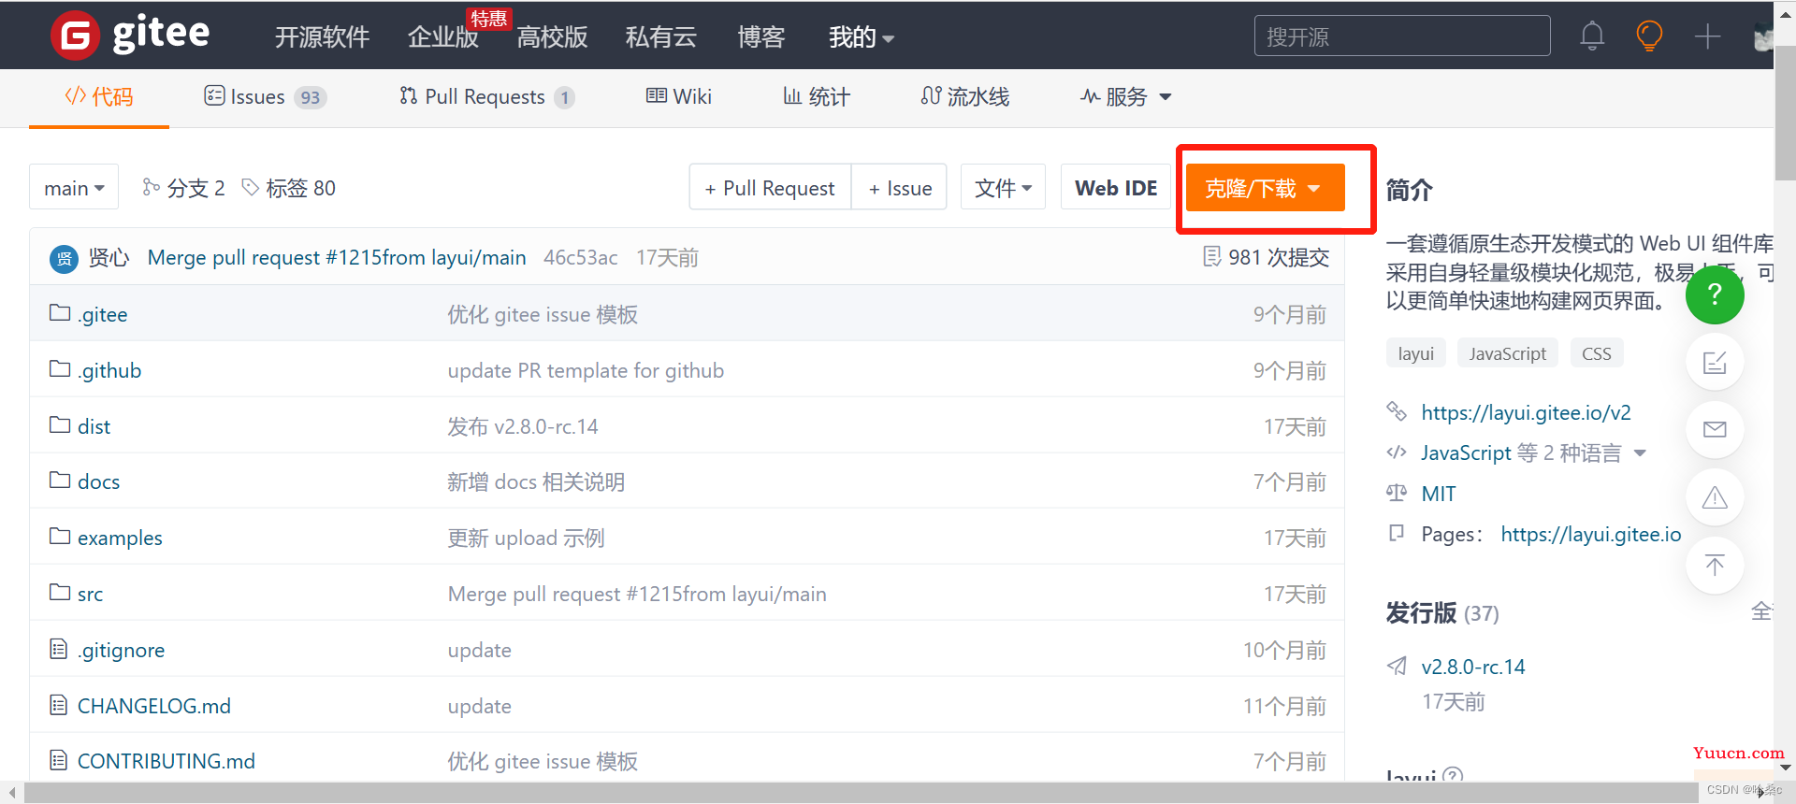1796x804 pixels.
Task: Expand the 克隆/下载 dropdown
Action: 1265,188
